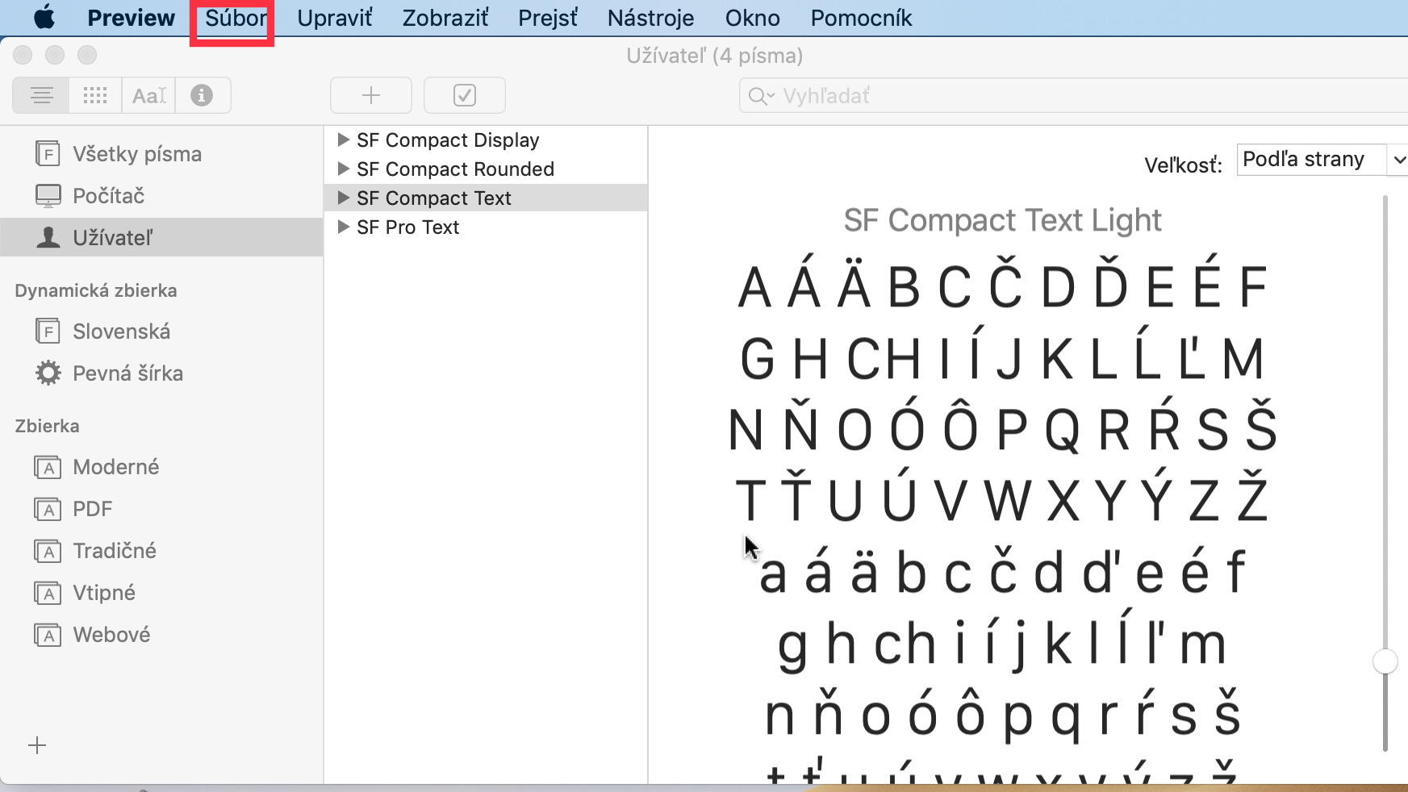Open the Upraviť menu
Screen dimensions: 1408x792
(334, 18)
